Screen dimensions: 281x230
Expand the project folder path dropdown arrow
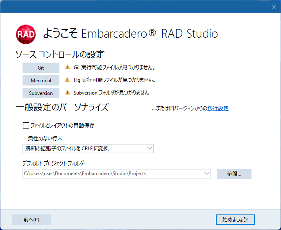click(x=207, y=174)
